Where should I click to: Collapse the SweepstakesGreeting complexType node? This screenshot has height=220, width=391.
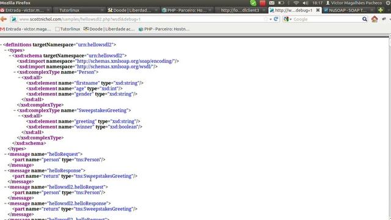coord(15,111)
